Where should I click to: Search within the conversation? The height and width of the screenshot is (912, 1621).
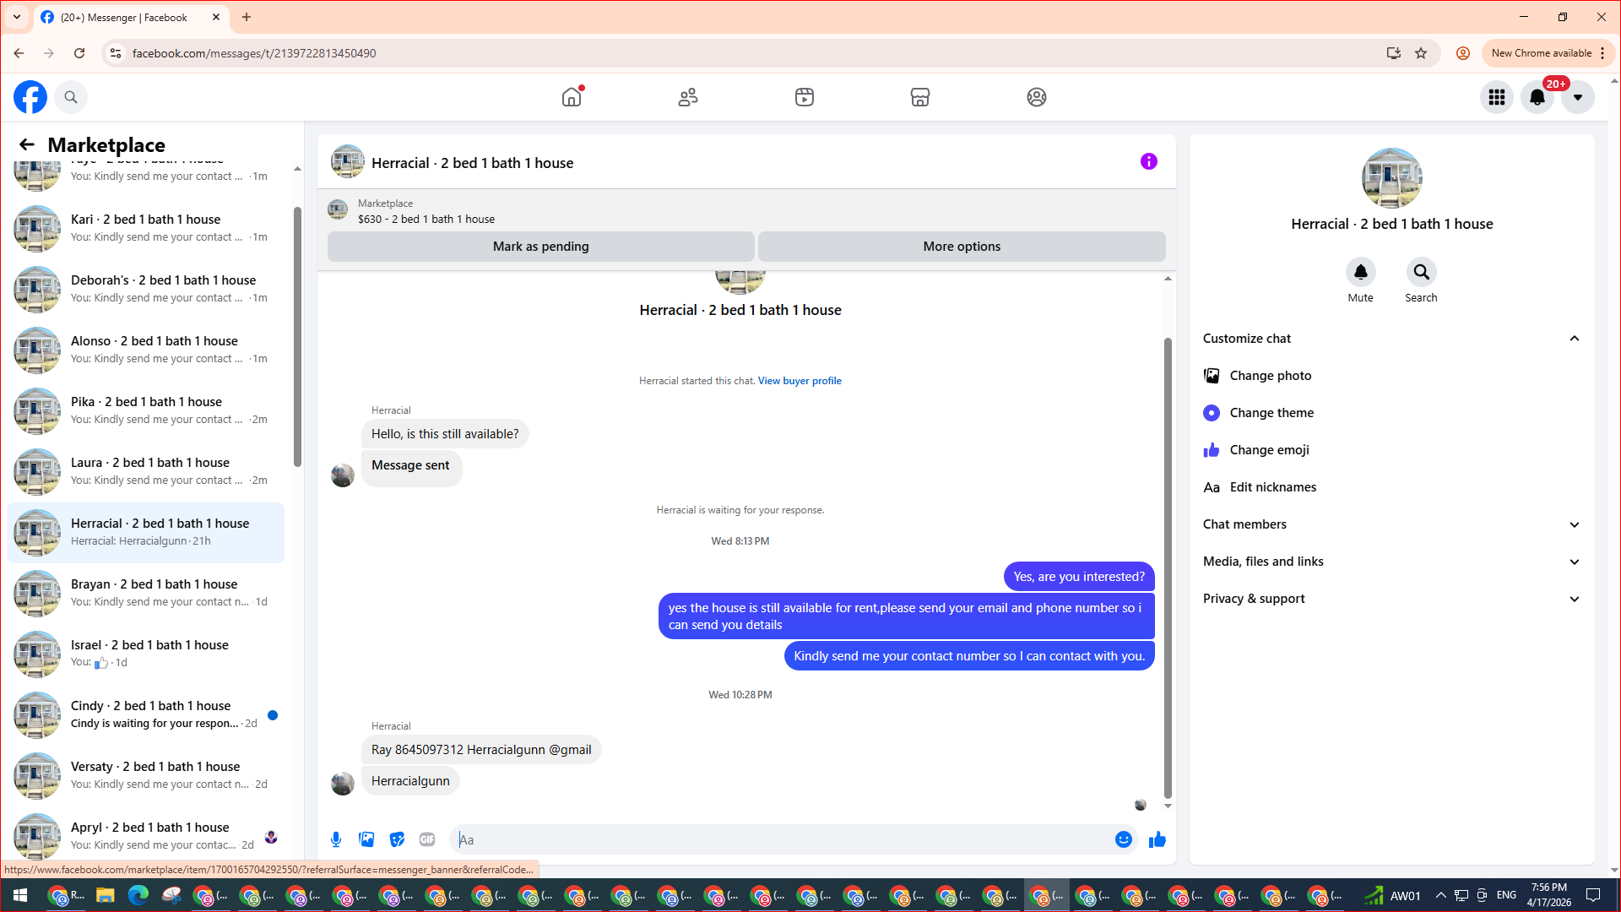(1421, 273)
